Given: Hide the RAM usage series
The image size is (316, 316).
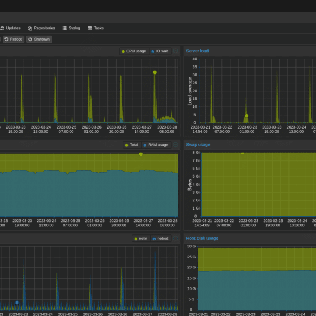Looking at the screenshot, I should [x=156, y=145].
